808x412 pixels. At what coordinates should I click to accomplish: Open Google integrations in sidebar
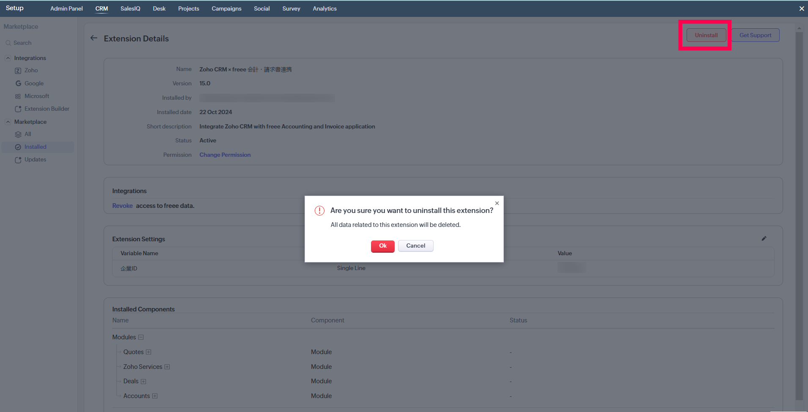point(34,84)
